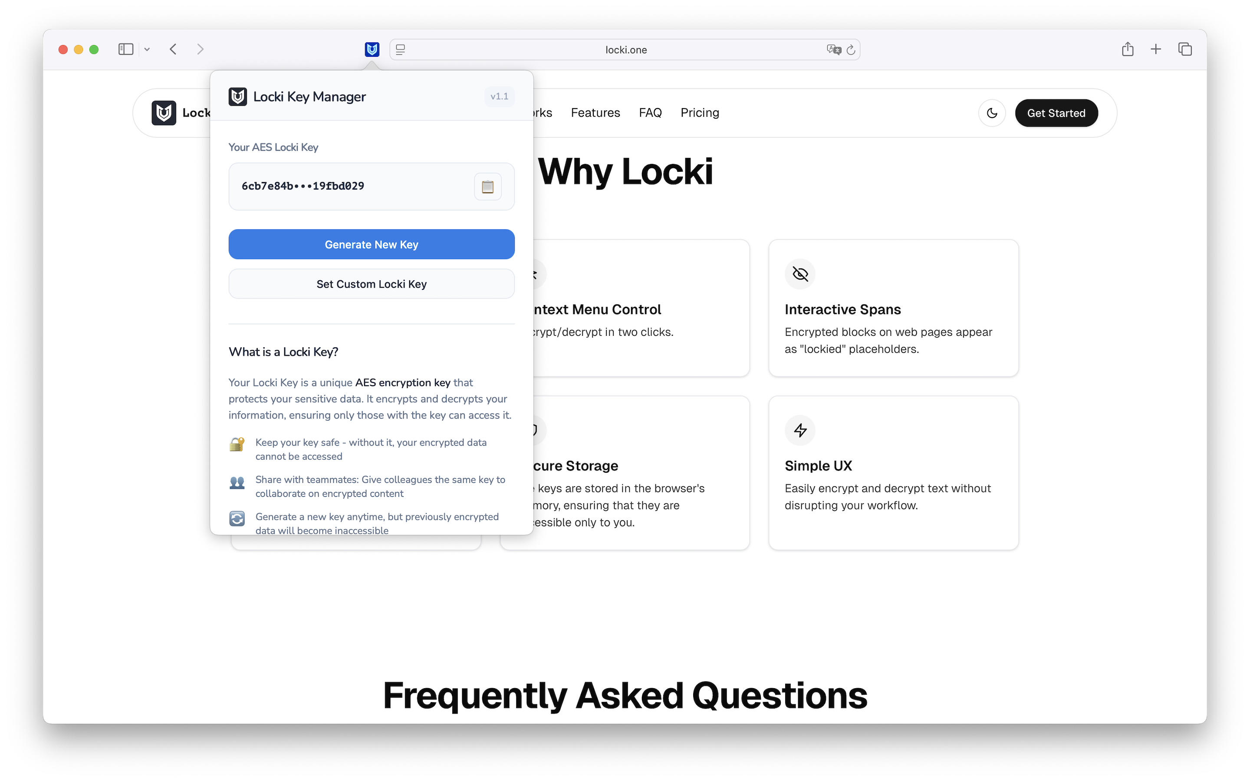Click the forward navigation arrow
1250x781 pixels.
[201, 49]
